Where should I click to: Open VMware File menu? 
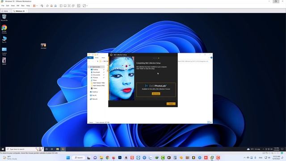point(3,6)
